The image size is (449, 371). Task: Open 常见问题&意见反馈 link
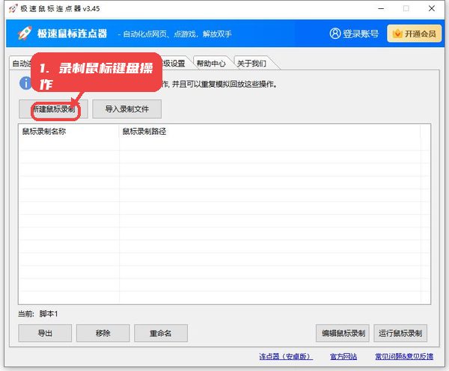tap(404, 356)
